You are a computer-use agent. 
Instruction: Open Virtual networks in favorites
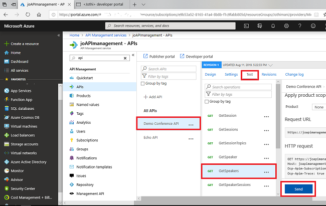coord(24,153)
